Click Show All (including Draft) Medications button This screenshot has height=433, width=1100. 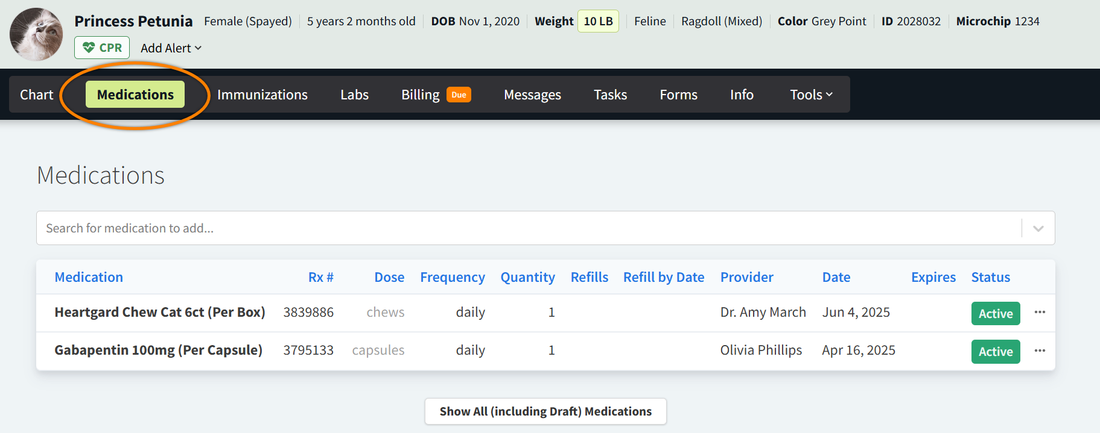pyautogui.click(x=545, y=411)
